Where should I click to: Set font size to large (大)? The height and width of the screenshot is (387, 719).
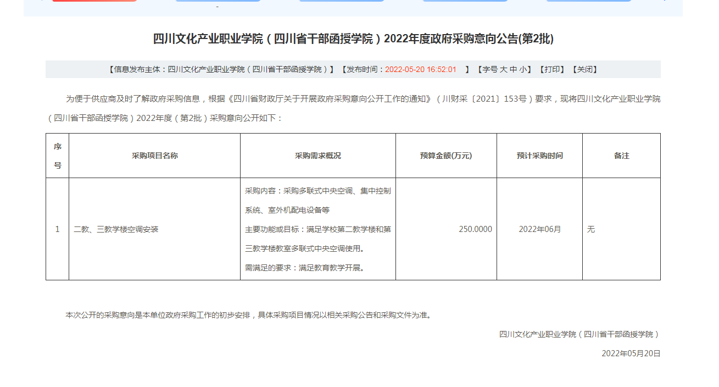[503, 69]
